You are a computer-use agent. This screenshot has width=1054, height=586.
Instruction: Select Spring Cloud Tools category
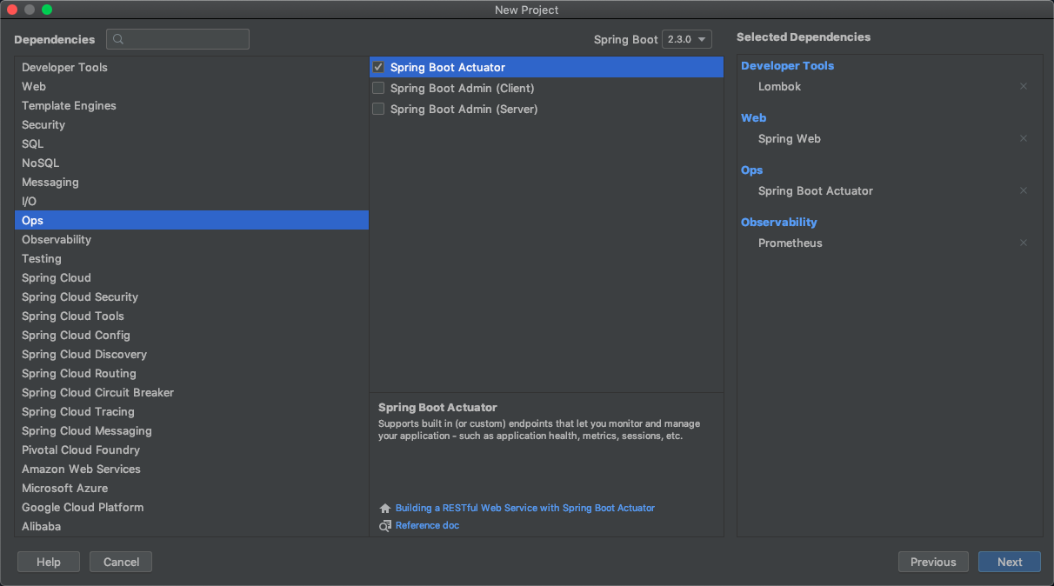[x=191, y=316]
